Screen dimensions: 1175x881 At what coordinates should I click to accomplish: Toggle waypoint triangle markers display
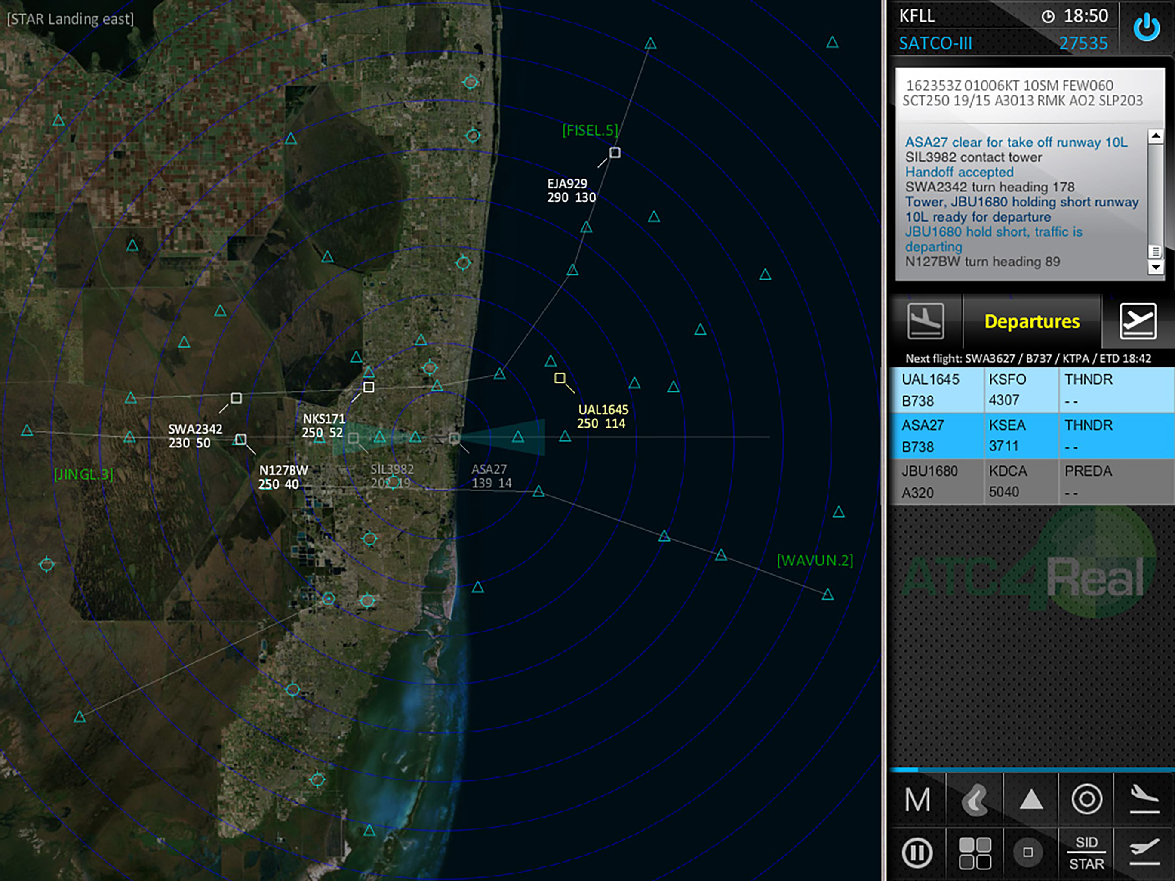1031,800
